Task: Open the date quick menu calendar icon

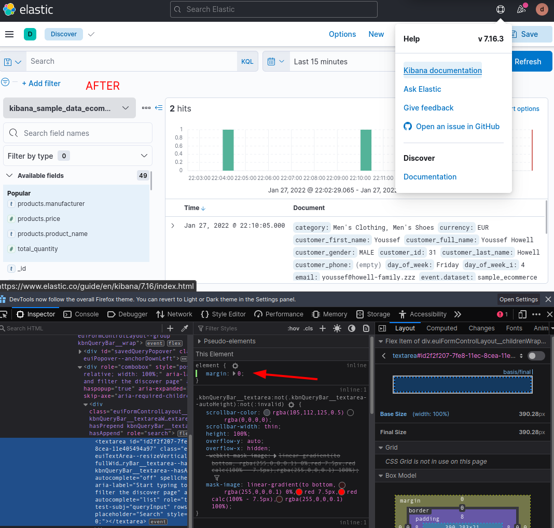Action: point(276,61)
